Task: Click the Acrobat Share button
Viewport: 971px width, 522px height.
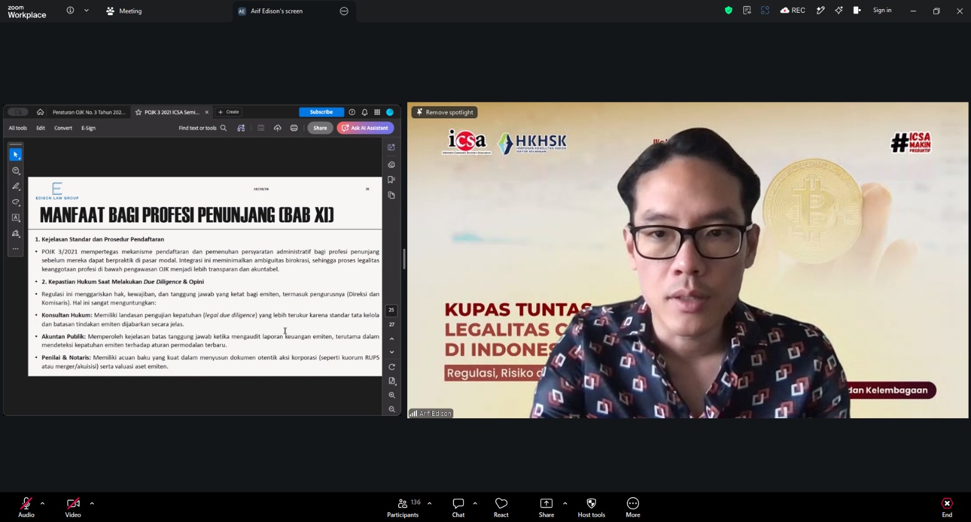Action: click(320, 128)
